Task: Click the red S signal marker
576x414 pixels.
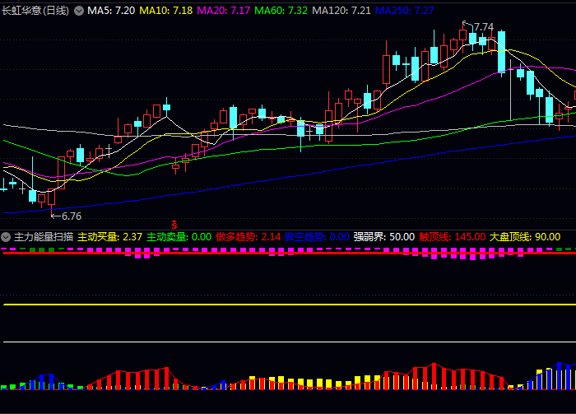Action: (174, 225)
